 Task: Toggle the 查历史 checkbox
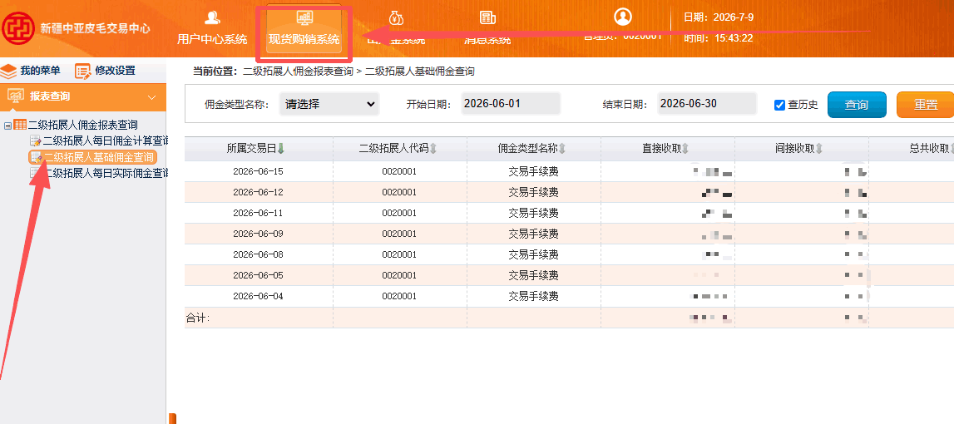point(779,105)
